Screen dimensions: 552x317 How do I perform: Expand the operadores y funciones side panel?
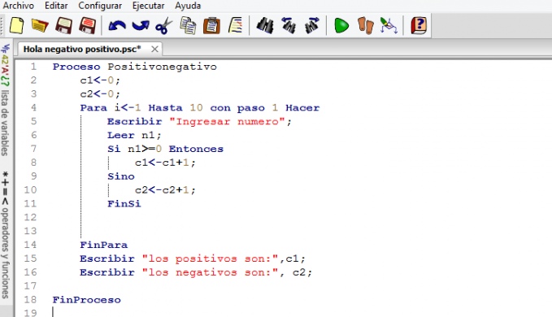tap(5, 235)
